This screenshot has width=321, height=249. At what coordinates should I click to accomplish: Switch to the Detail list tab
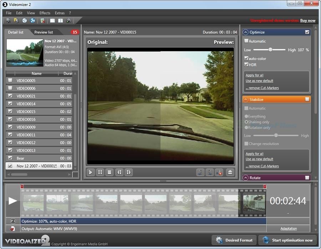point(16,32)
